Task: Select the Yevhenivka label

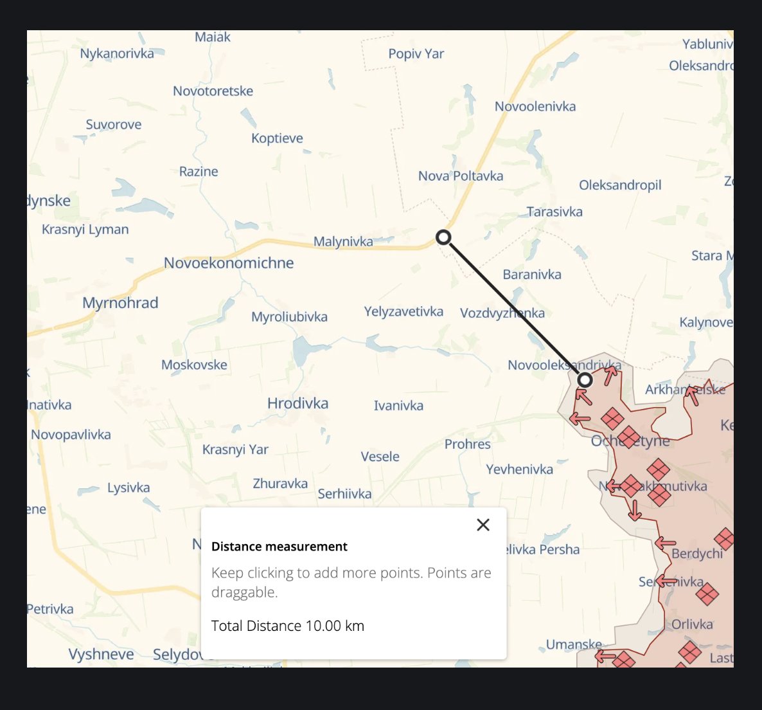Action: 520,469
